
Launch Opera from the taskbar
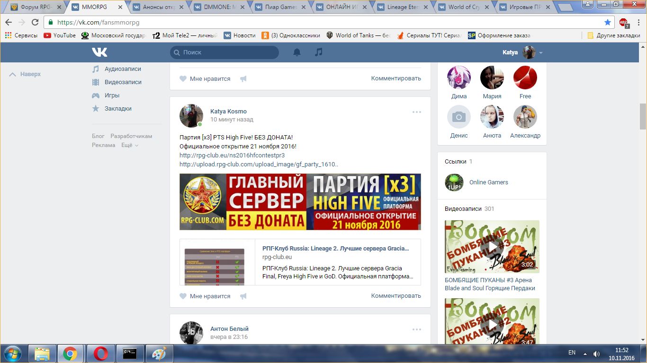(100, 354)
